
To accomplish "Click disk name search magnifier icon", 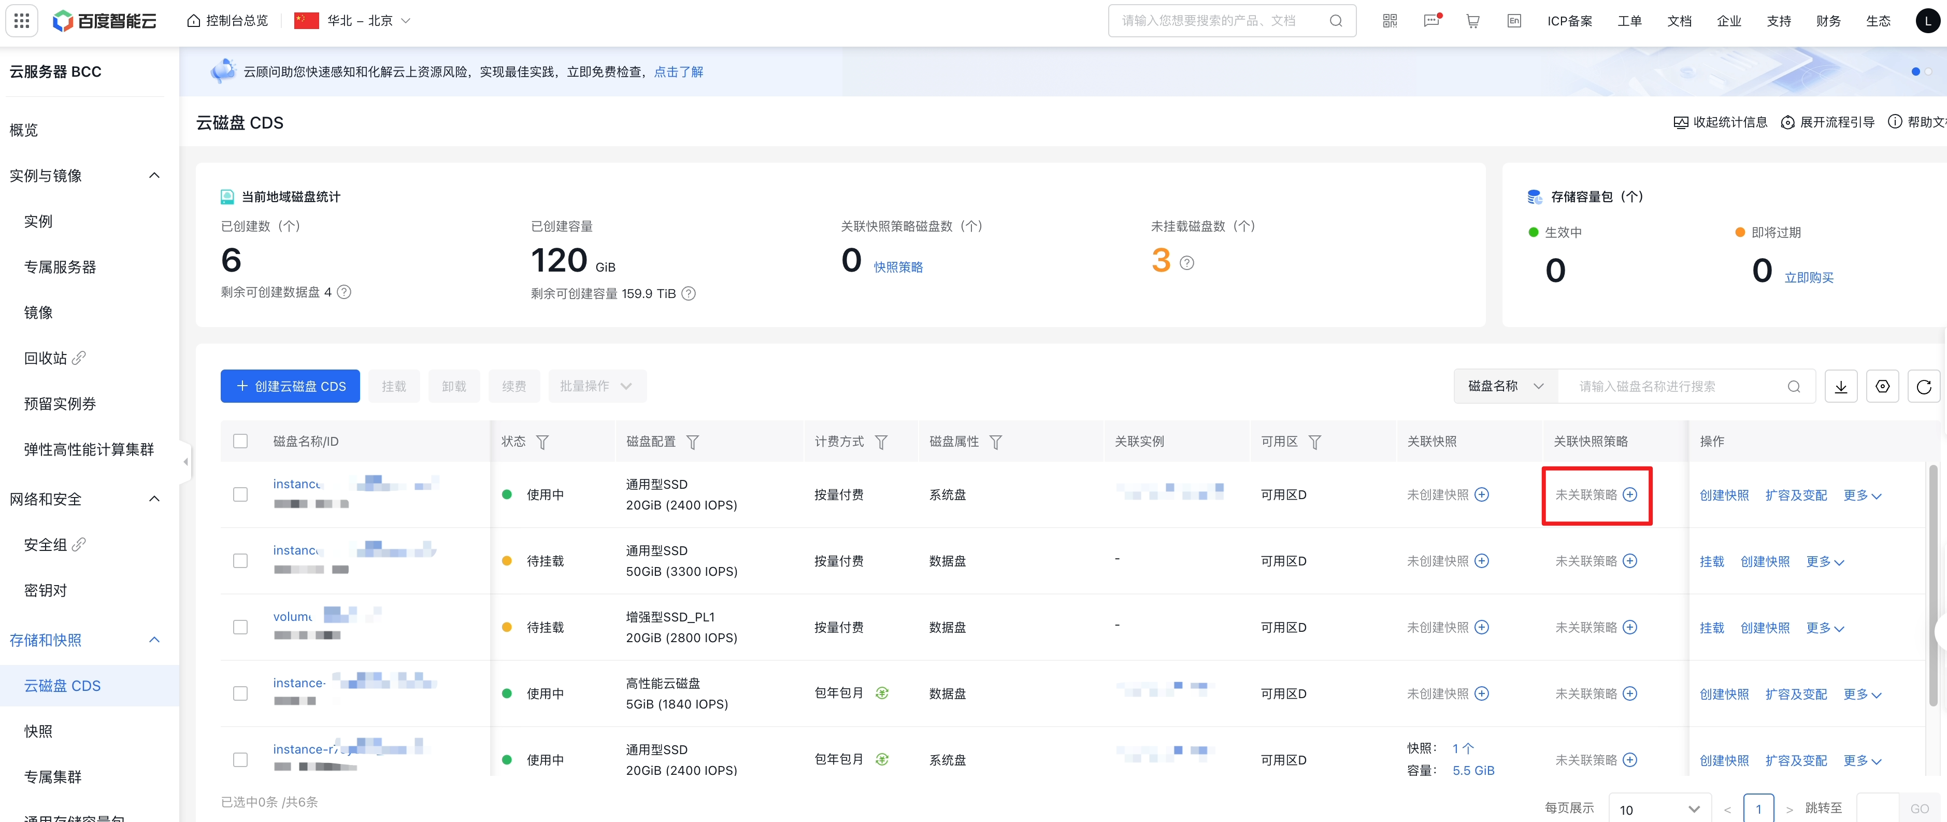I will pyautogui.click(x=1794, y=387).
